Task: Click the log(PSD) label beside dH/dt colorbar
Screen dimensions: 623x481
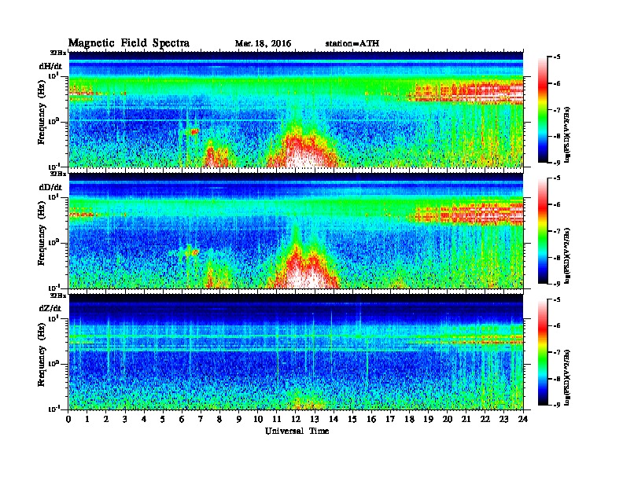Action: [x=567, y=134]
